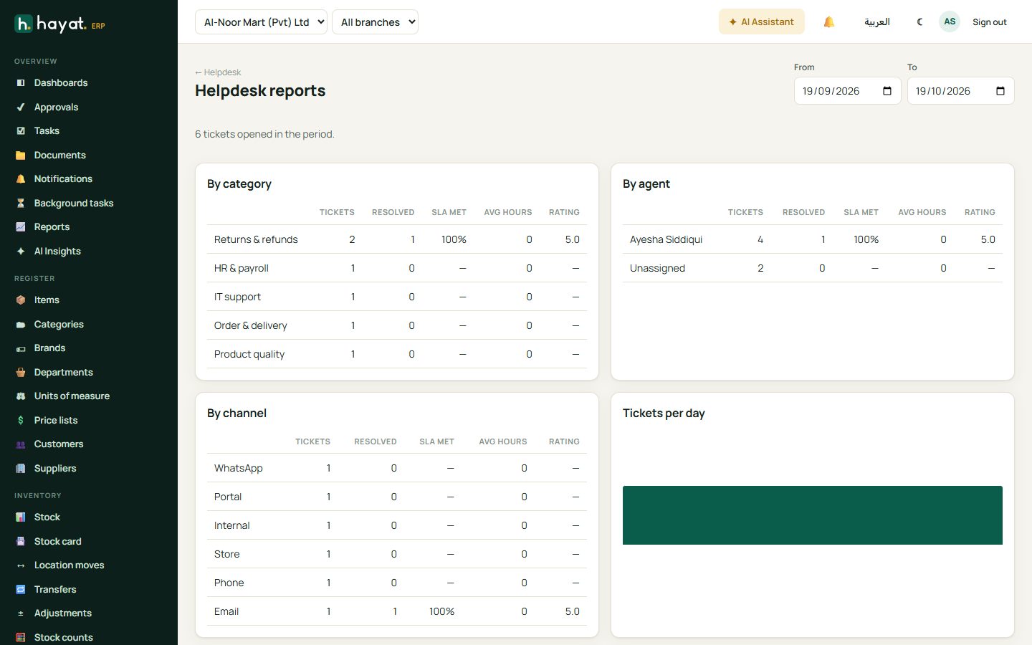This screenshot has height=645, width=1032.
Task: Open the AI Assistant button
Action: [761, 22]
